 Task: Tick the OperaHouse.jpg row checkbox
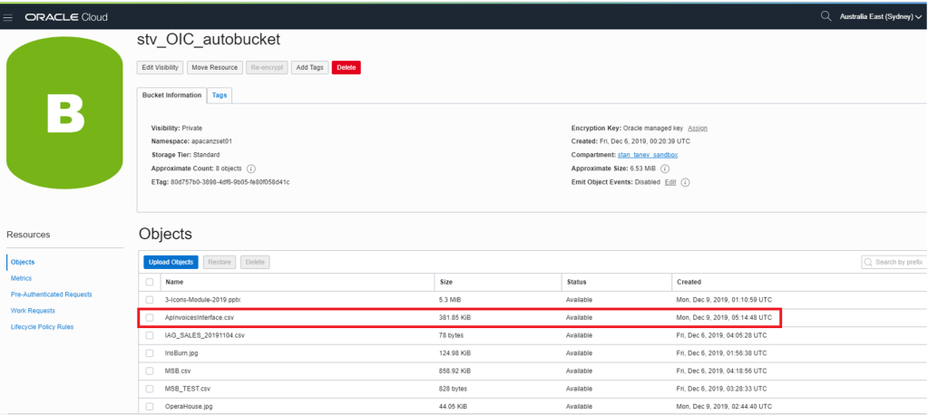click(x=150, y=406)
